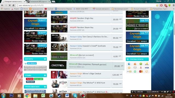Open the Почта bookmark
The image size is (175, 98).
click(x=24, y=9)
